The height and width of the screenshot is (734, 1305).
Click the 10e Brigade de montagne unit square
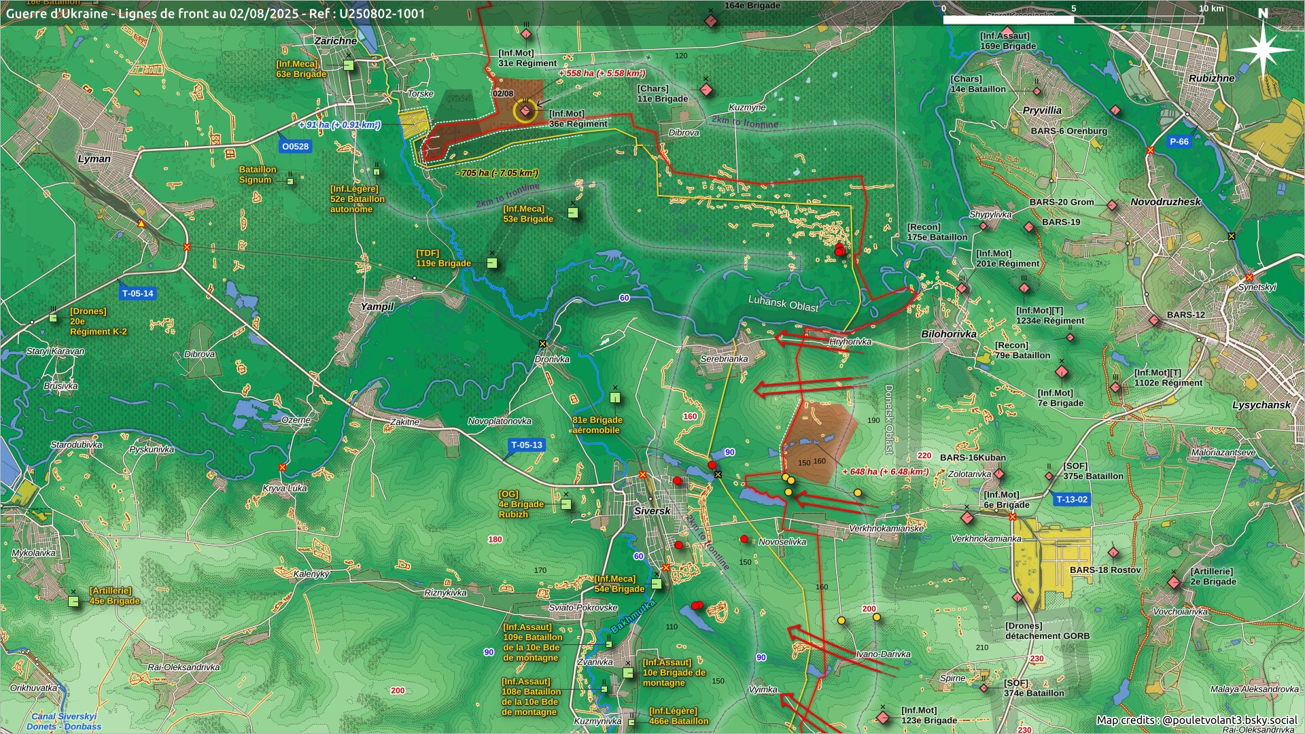tap(628, 673)
